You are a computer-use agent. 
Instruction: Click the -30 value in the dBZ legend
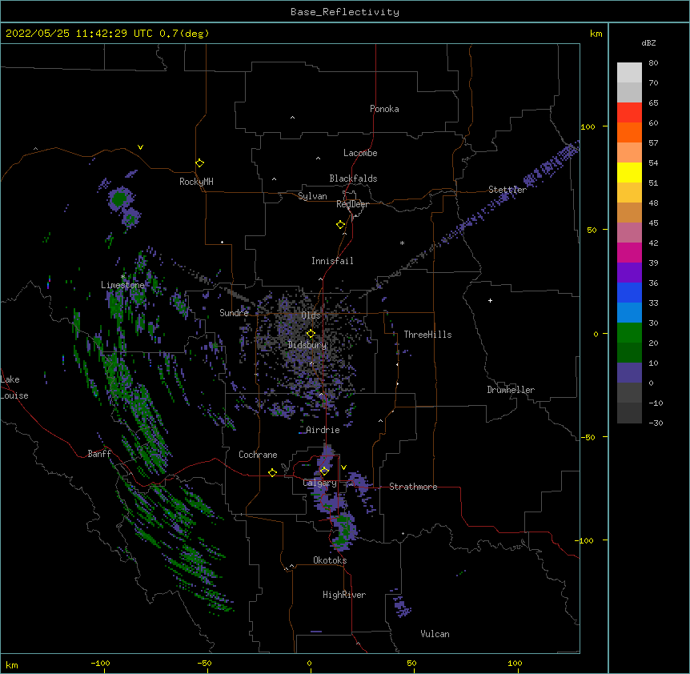tap(656, 423)
